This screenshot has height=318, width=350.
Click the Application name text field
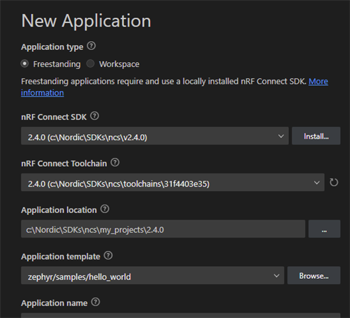tap(181, 315)
